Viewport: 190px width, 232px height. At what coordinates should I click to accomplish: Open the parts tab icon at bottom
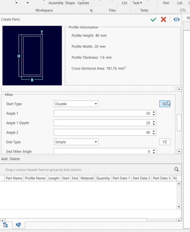18,225
